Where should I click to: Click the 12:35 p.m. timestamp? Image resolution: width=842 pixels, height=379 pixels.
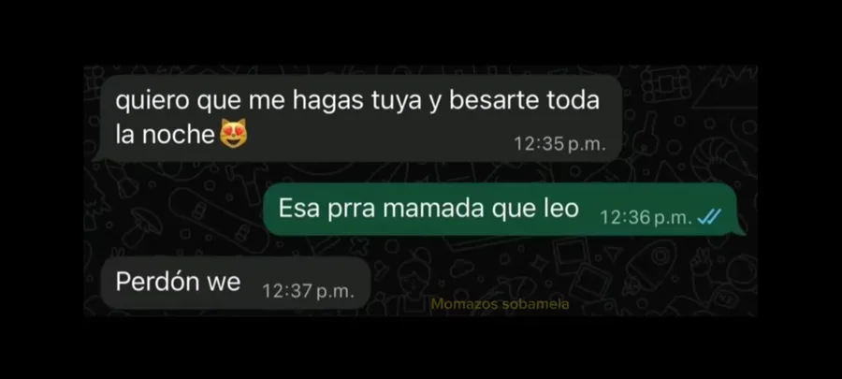click(x=559, y=144)
